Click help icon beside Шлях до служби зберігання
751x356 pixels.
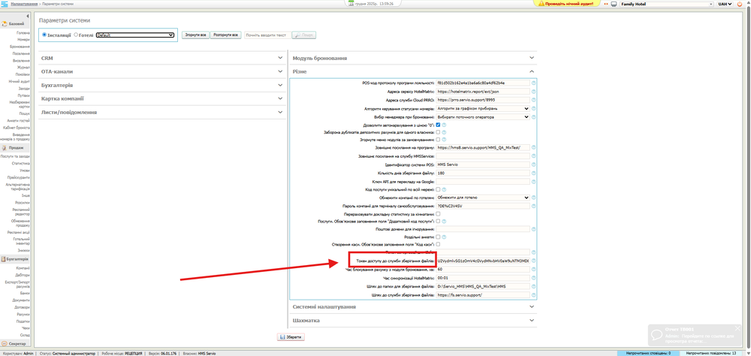coord(534,295)
